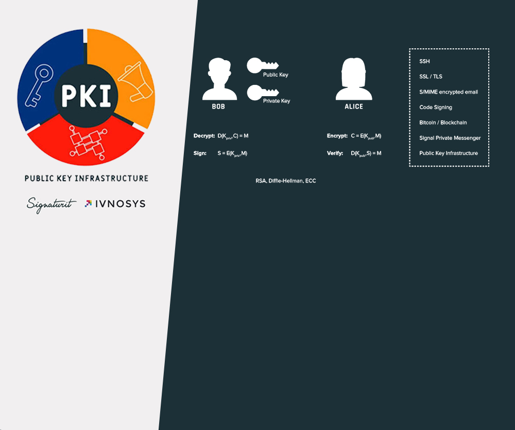Select SSH in the applications list

[424, 61]
